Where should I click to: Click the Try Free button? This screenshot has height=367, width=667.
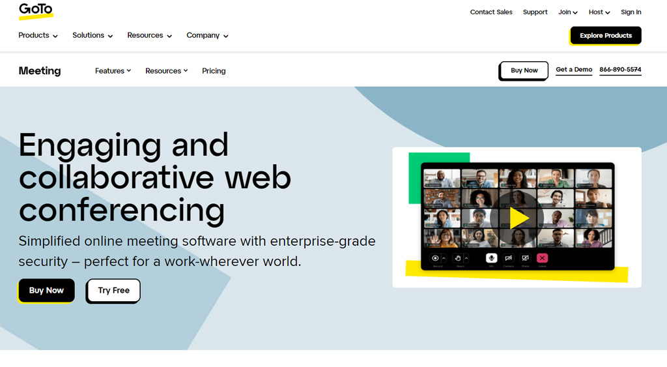coord(113,291)
